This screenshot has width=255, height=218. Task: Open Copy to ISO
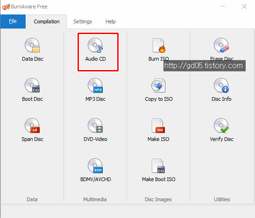click(159, 90)
